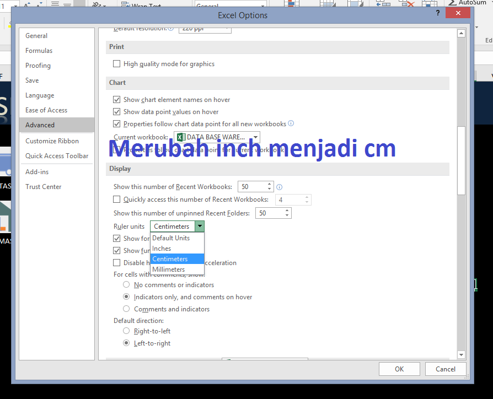Click unpinned Recent Folders field showing 50

pyautogui.click(x=270, y=213)
